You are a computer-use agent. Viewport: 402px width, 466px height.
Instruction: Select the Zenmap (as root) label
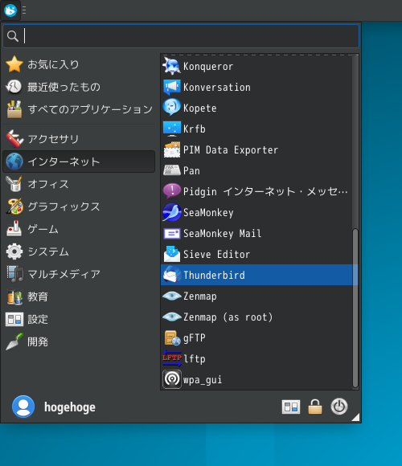click(228, 317)
